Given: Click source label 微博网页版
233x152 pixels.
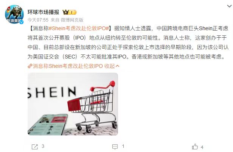Looking at the screenshot, I should point(72,20).
